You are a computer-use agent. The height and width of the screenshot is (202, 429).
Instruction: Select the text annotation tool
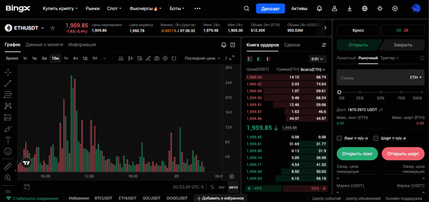[8, 140]
